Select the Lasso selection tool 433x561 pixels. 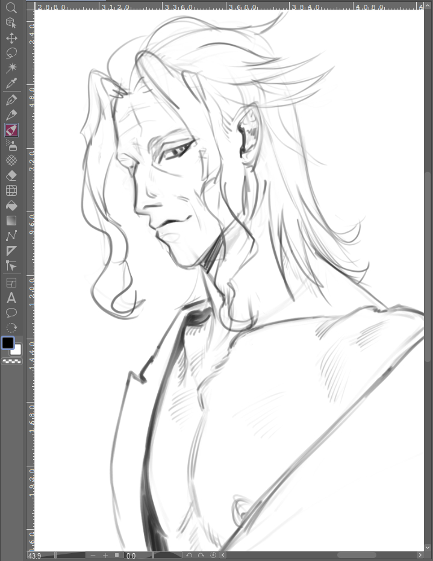tap(11, 53)
